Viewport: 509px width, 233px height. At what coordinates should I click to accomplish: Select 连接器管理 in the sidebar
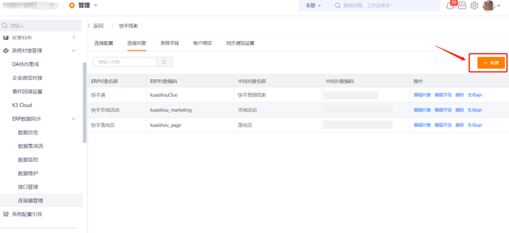tap(41, 201)
